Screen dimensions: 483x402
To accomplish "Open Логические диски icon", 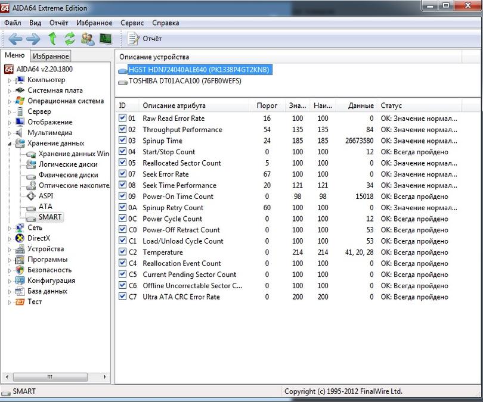I will point(31,164).
